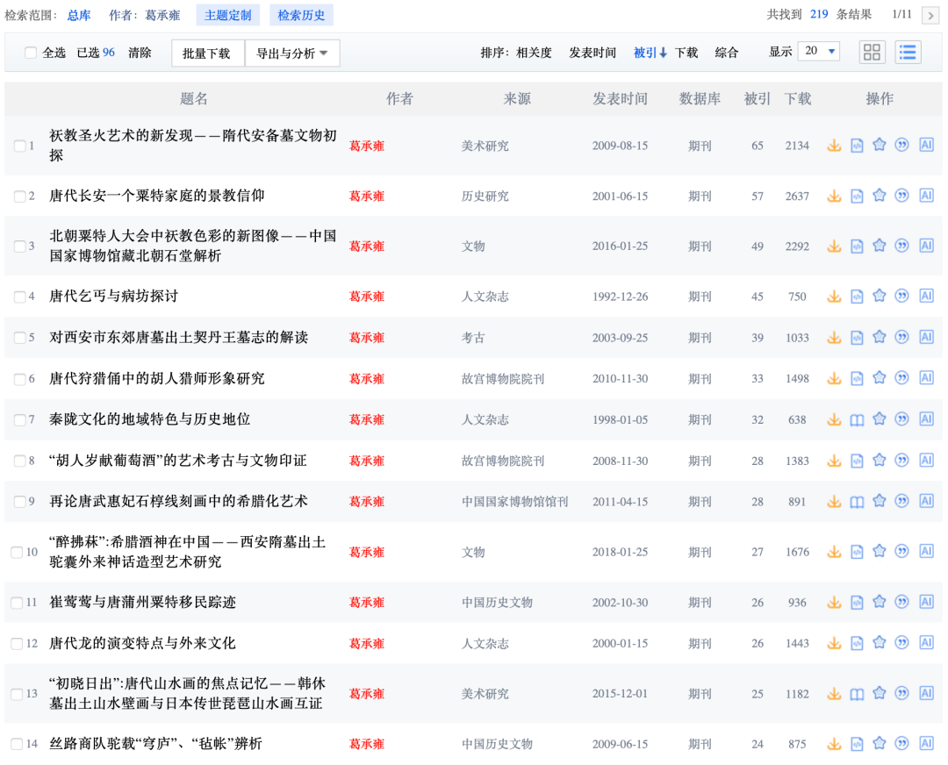Tick the checkbox for result 7
The height and width of the screenshot is (765, 948).
[x=19, y=419]
